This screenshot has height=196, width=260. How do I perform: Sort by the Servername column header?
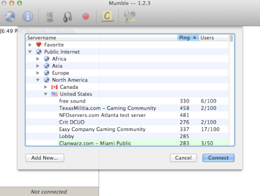click(102, 38)
